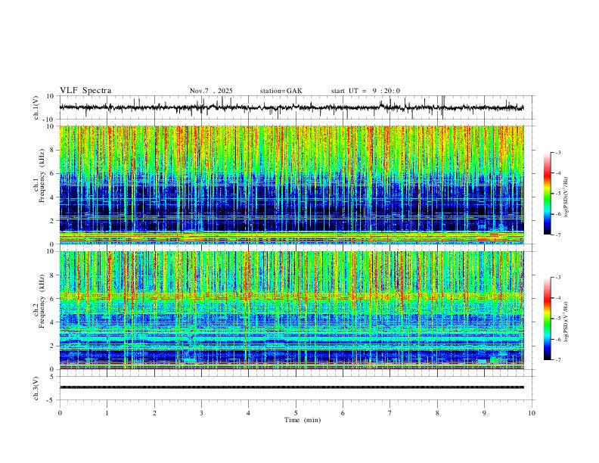This screenshot has height=463, width=599.
Task: Click the time axis tick label "8"
Action: pyautogui.click(x=437, y=413)
